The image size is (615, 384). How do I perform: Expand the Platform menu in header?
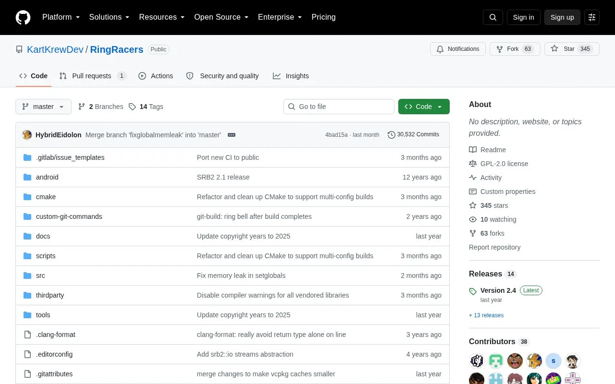click(x=61, y=17)
